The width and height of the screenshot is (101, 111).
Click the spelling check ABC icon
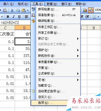(33, 9)
